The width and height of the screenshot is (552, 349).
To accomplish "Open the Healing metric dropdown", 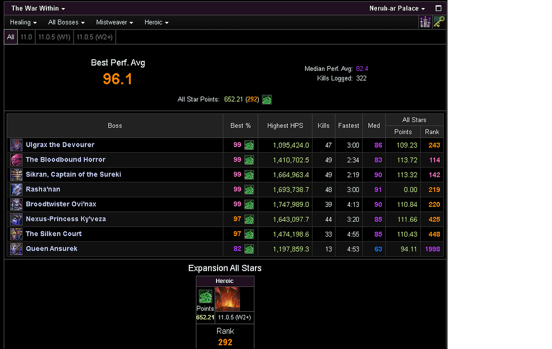I will pos(22,22).
